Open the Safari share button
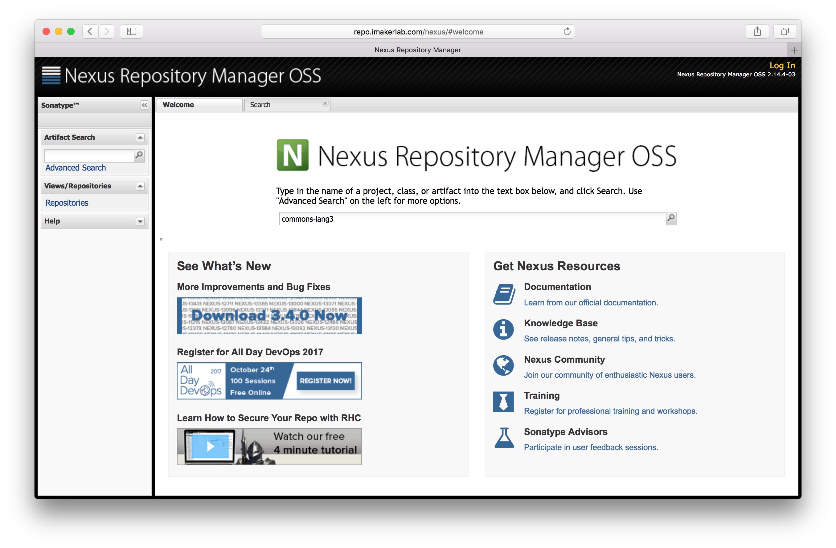836x548 pixels. (757, 32)
